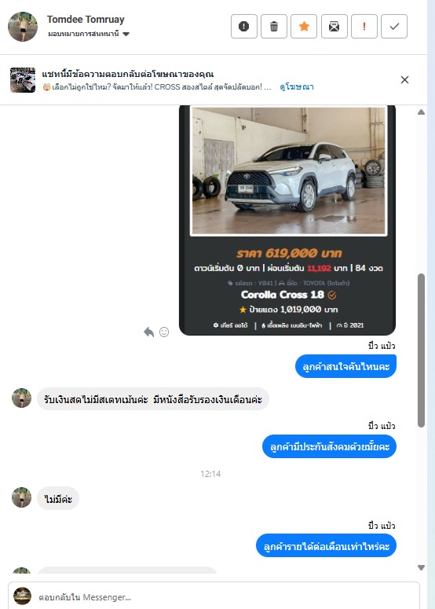Close the ad reply notification banner
The height and width of the screenshot is (609, 435).
click(x=404, y=79)
